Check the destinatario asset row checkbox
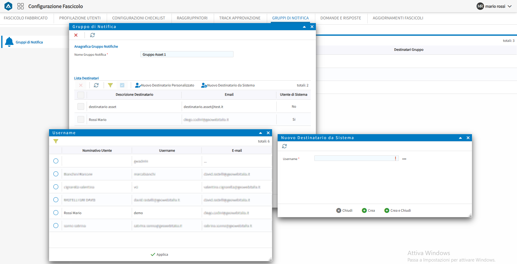This screenshot has height=264, width=517. coord(81,106)
